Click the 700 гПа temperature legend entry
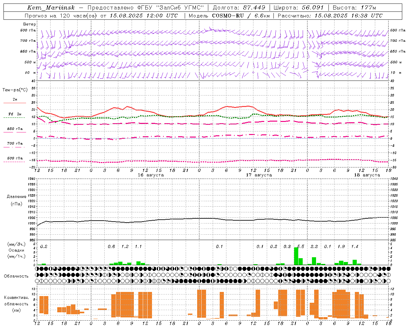Image resolution: width=407 pixels, height=326 pixels. click(x=15, y=144)
